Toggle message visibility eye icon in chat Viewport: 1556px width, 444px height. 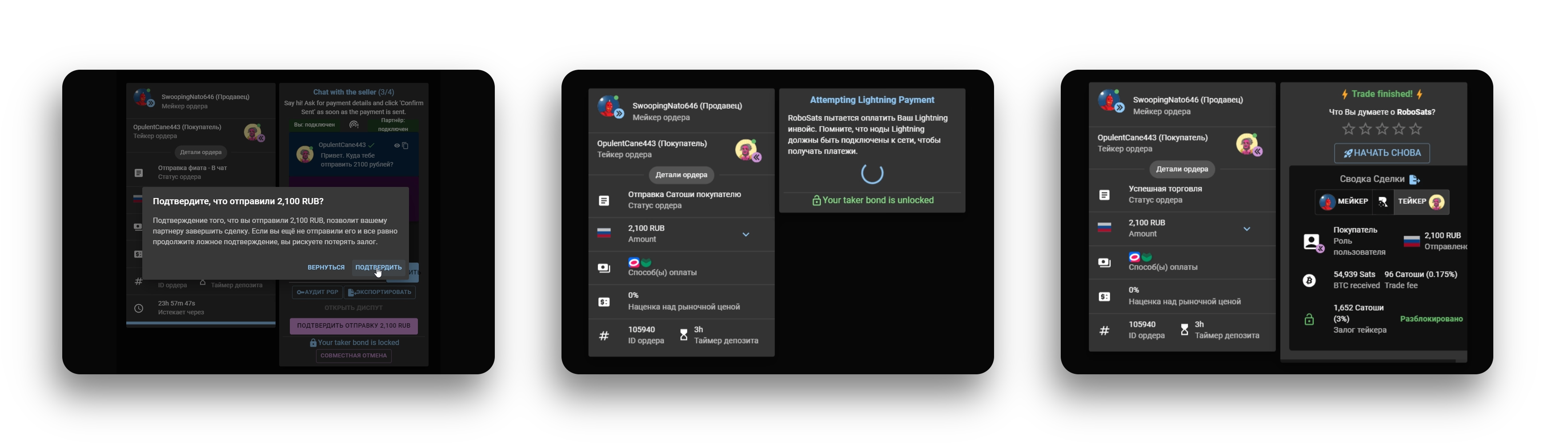pos(397,145)
